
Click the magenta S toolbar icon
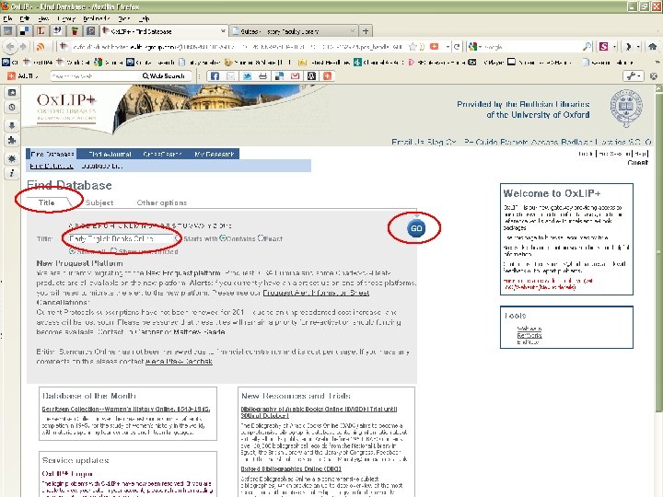pos(604,47)
